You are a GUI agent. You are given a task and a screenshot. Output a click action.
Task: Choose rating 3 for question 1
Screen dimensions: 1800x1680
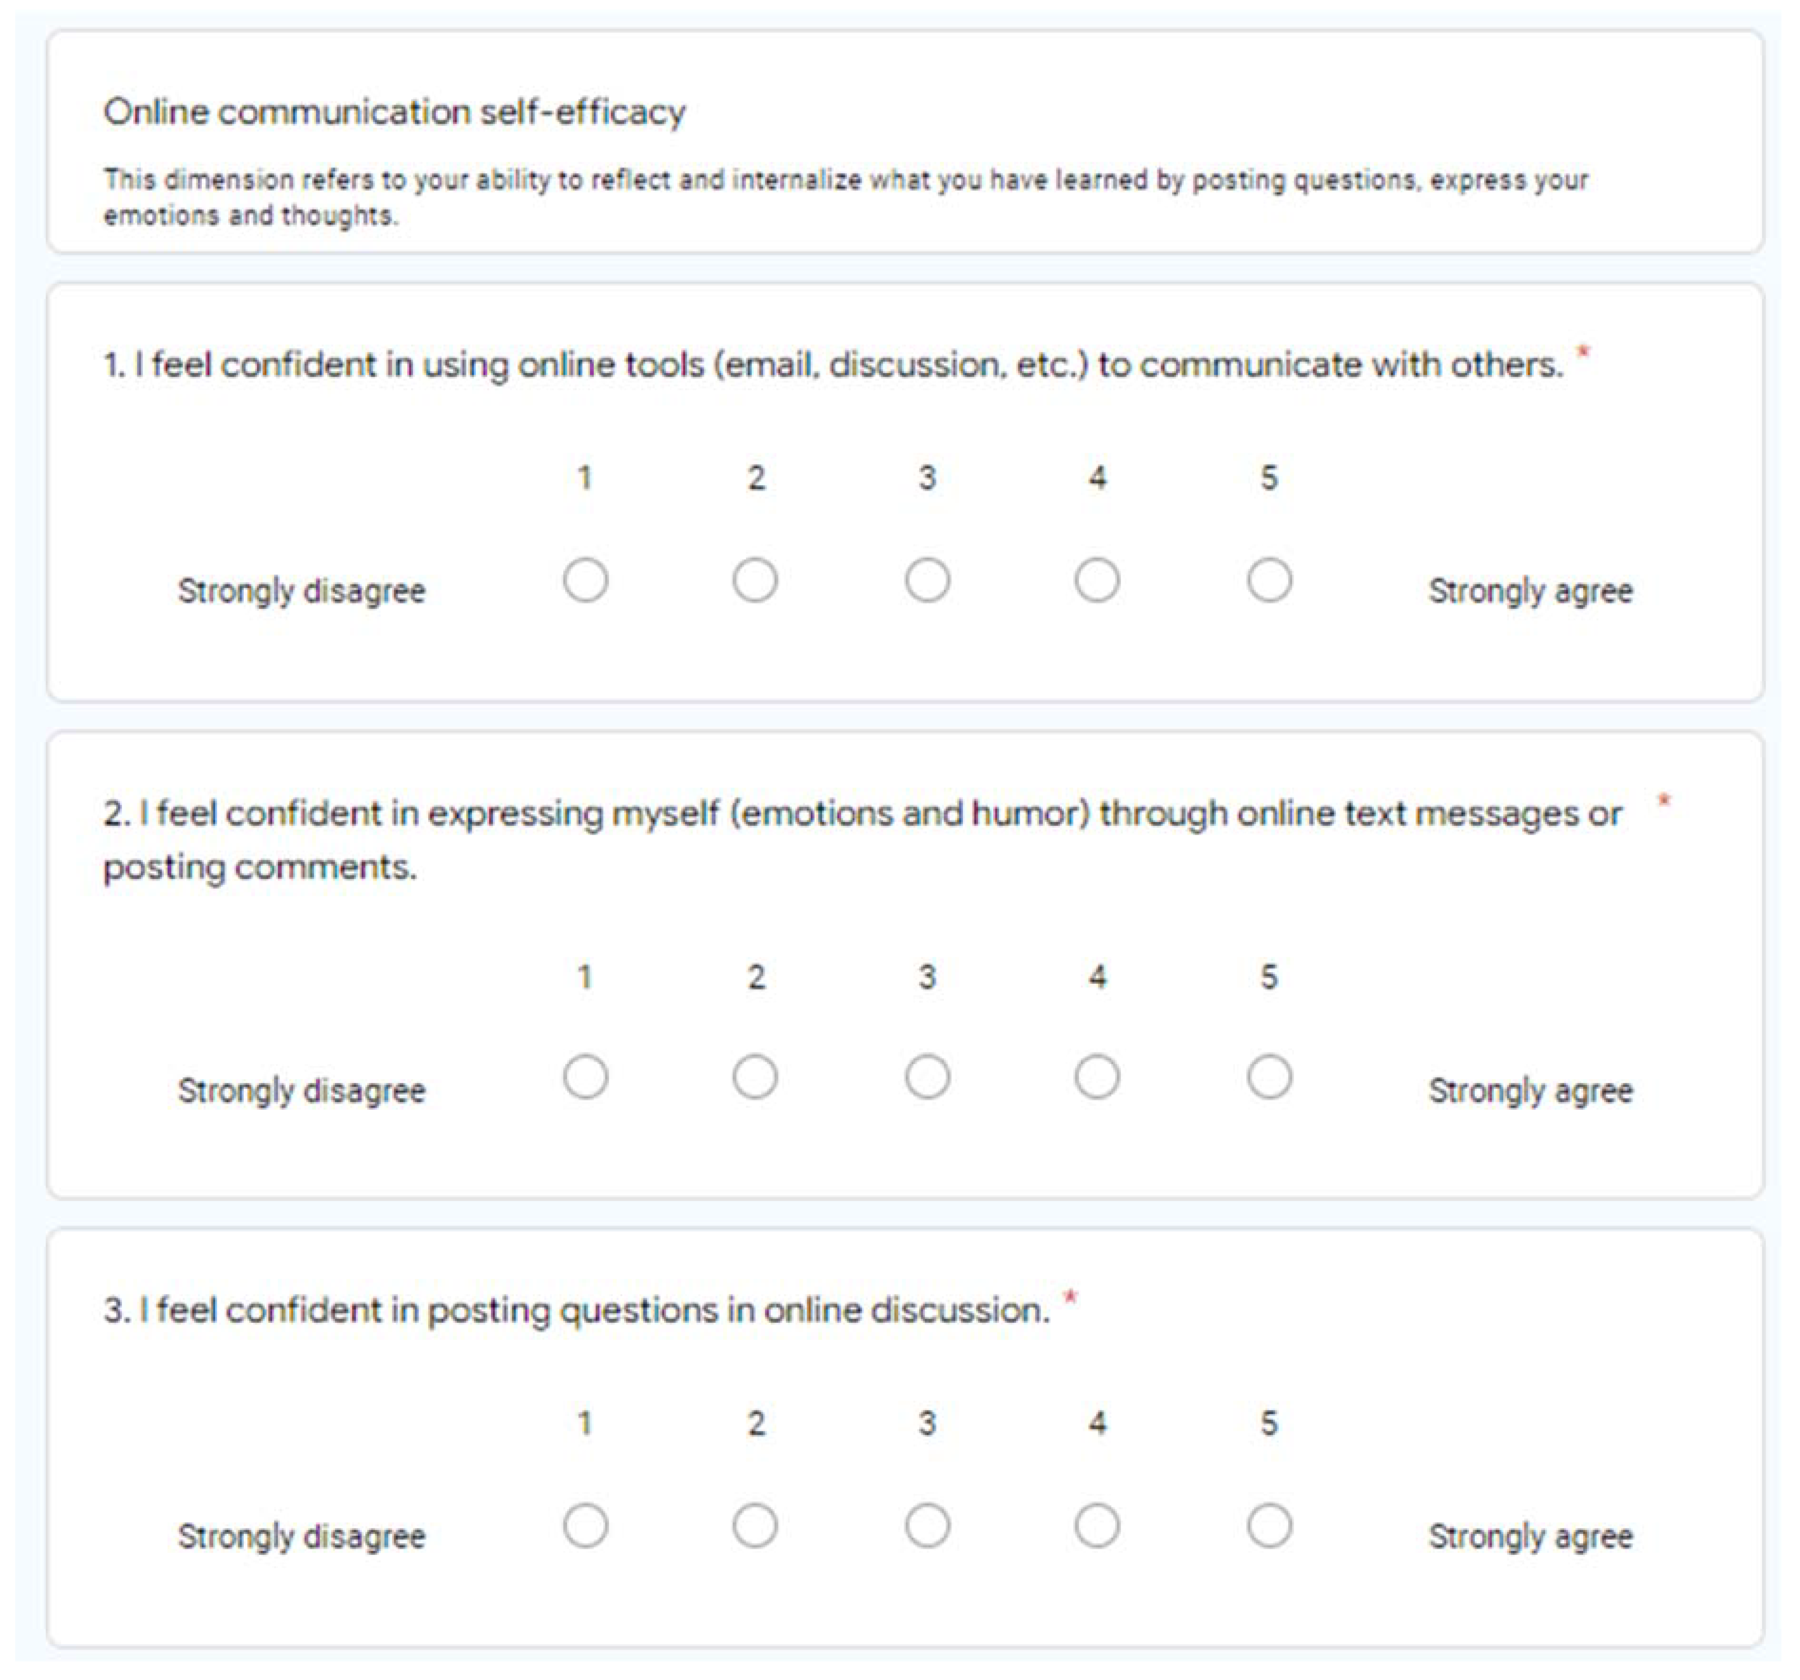927,580
